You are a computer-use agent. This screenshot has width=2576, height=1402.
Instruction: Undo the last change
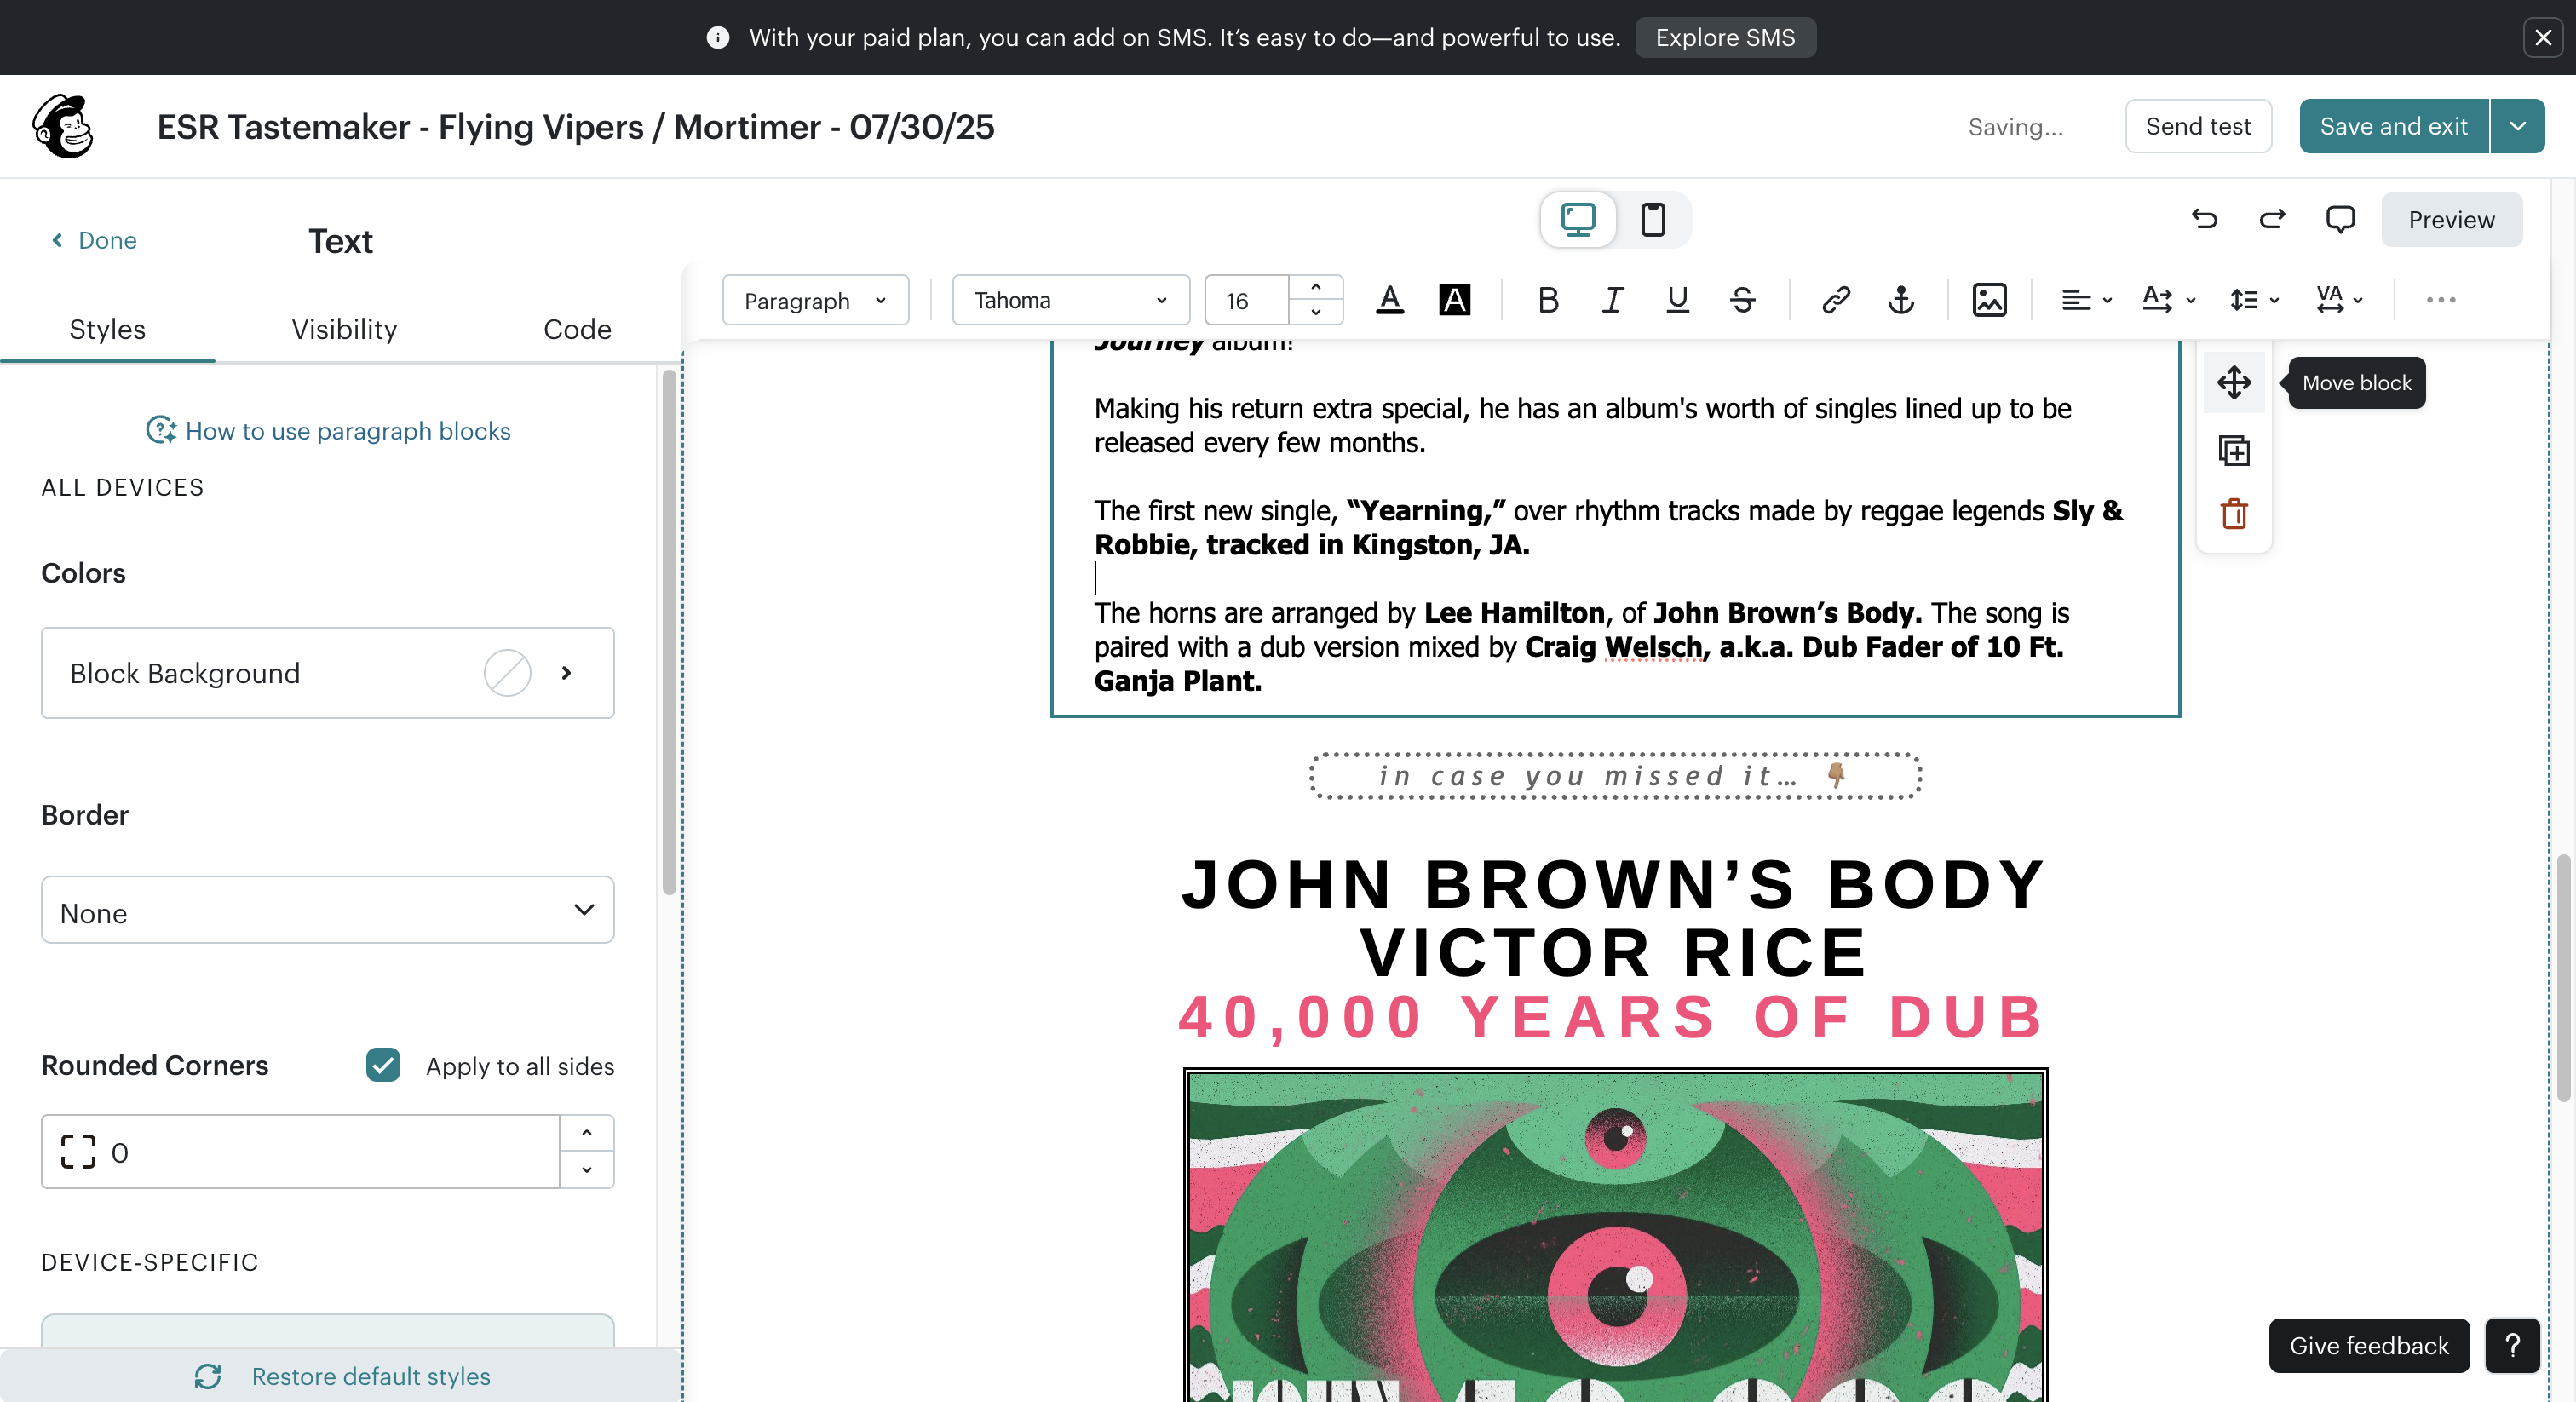click(x=2205, y=219)
